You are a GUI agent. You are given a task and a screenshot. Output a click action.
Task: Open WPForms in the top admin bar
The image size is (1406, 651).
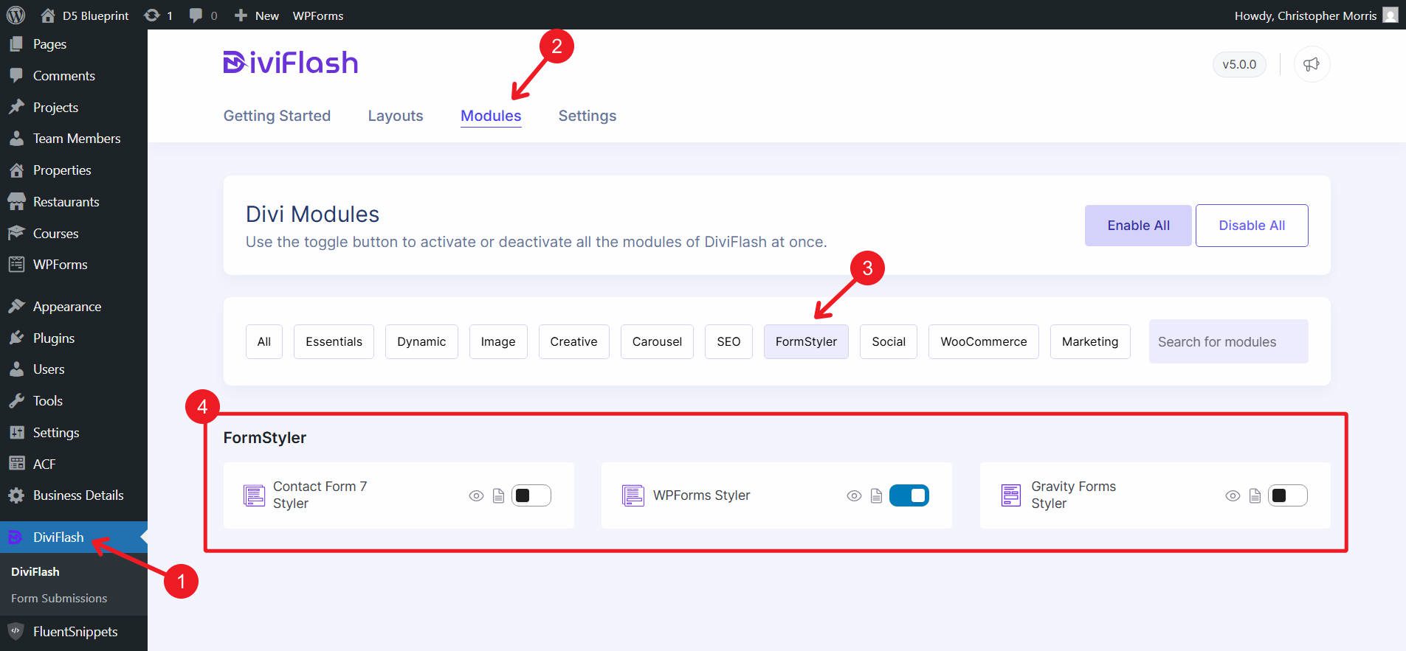point(318,15)
